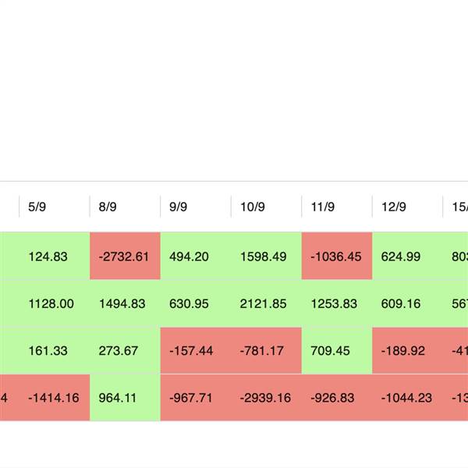
Task: Select the 12/9 column header
Action: (x=393, y=207)
